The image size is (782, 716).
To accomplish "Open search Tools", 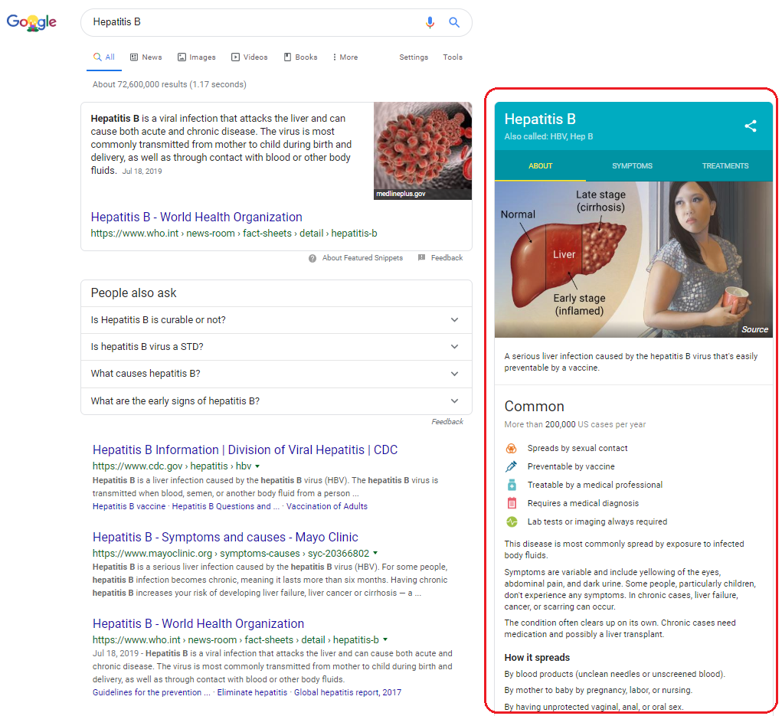I will tap(453, 57).
